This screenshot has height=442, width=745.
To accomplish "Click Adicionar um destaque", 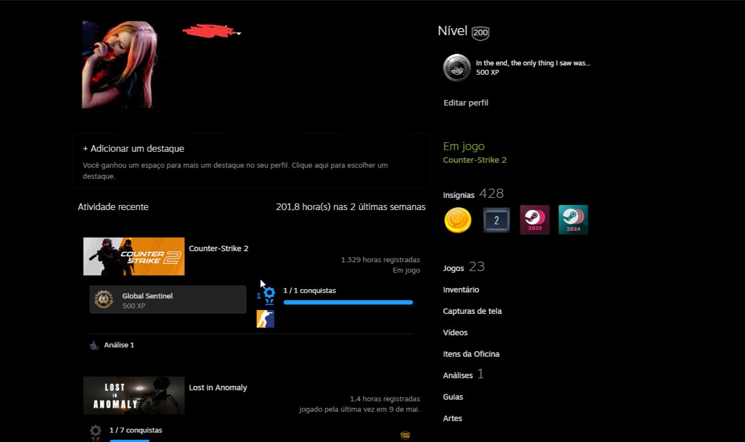I will click(x=134, y=148).
